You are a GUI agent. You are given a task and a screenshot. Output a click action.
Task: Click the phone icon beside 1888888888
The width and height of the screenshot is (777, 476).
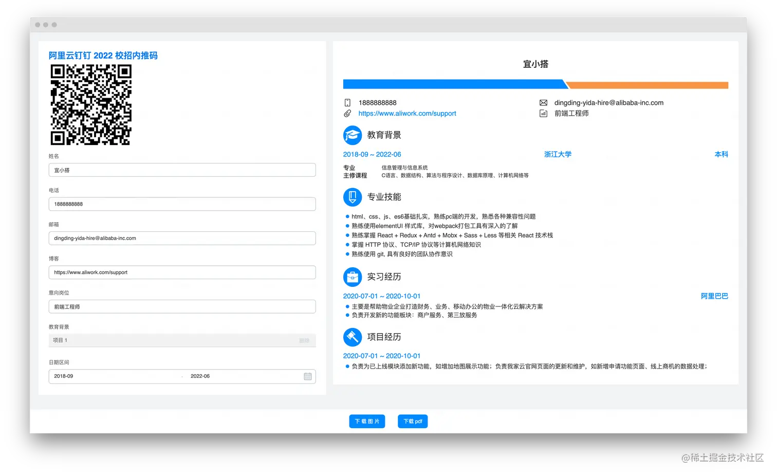348,102
